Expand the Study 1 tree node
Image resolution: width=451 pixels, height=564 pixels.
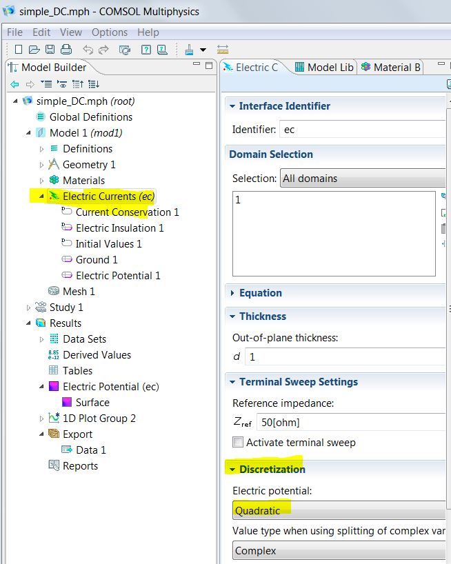click(28, 308)
